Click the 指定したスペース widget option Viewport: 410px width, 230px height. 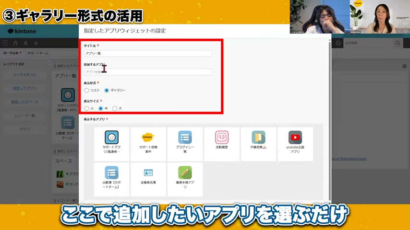25,102
